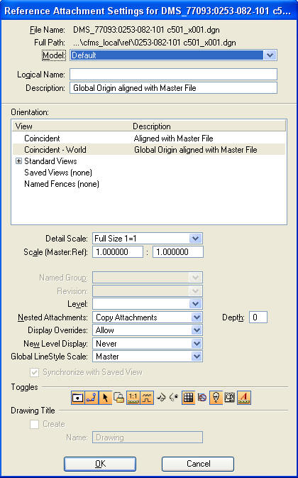Toggle the True Scale 1:1 icon
The height and width of the screenshot is (478, 298).
[133, 398]
